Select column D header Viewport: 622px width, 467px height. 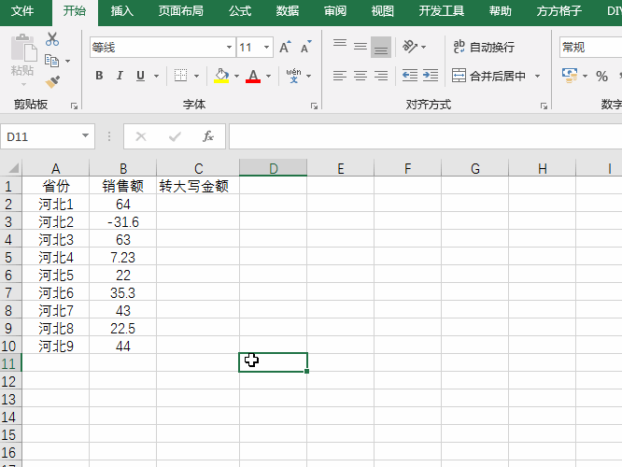pyautogui.click(x=273, y=168)
